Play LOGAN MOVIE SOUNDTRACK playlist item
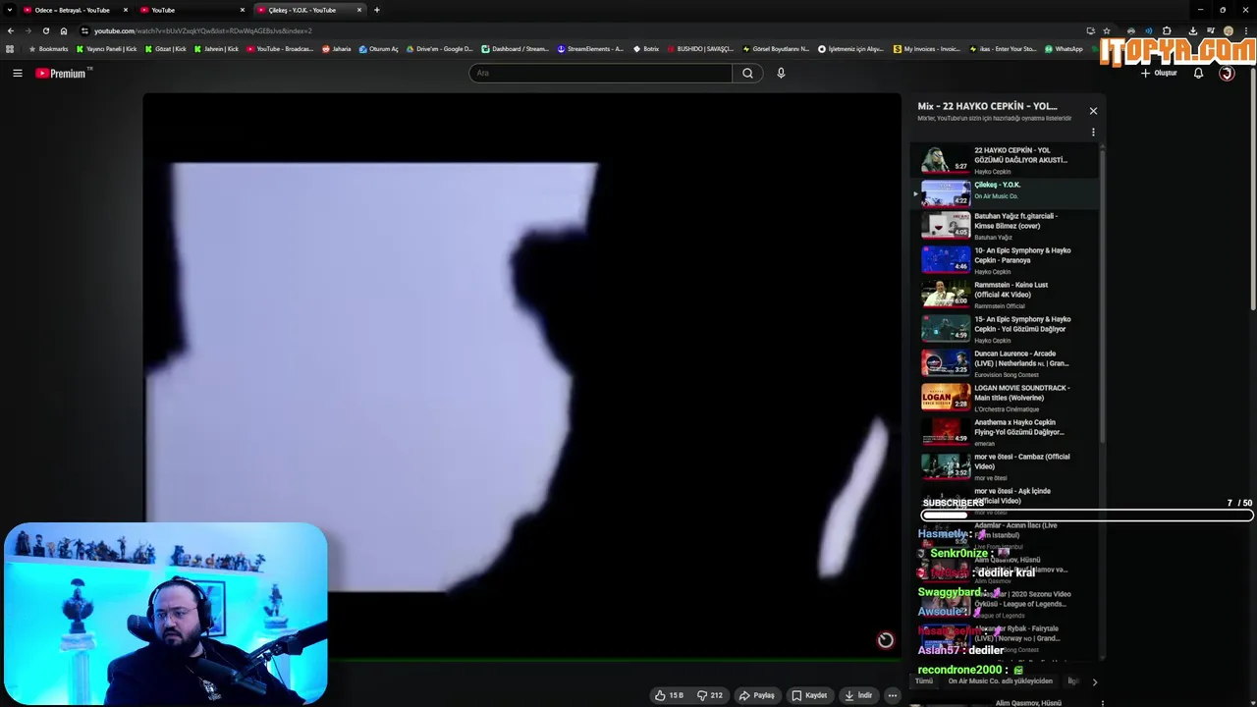The height and width of the screenshot is (707, 1257). pyautogui.click(x=1004, y=398)
